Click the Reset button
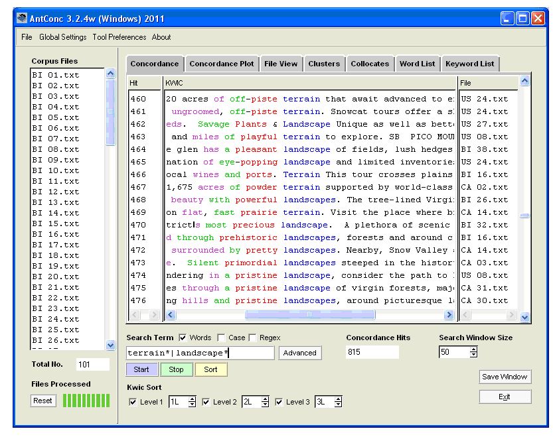The width and height of the screenshot is (555, 439). click(43, 401)
